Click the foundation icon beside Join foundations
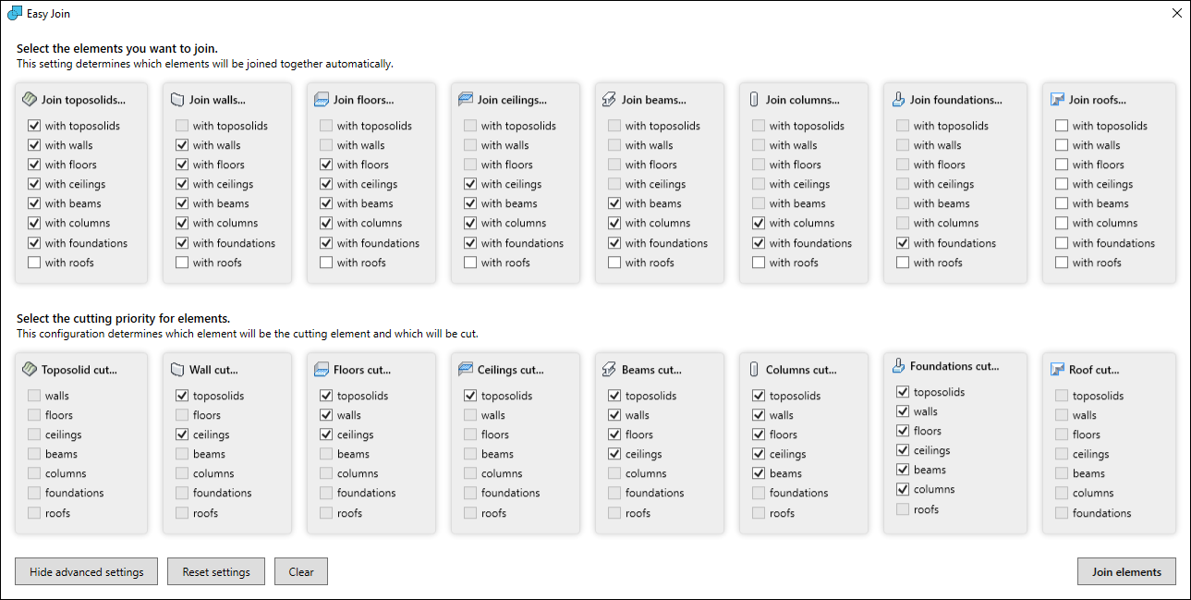This screenshot has width=1191, height=600. click(x=898, y=100)
